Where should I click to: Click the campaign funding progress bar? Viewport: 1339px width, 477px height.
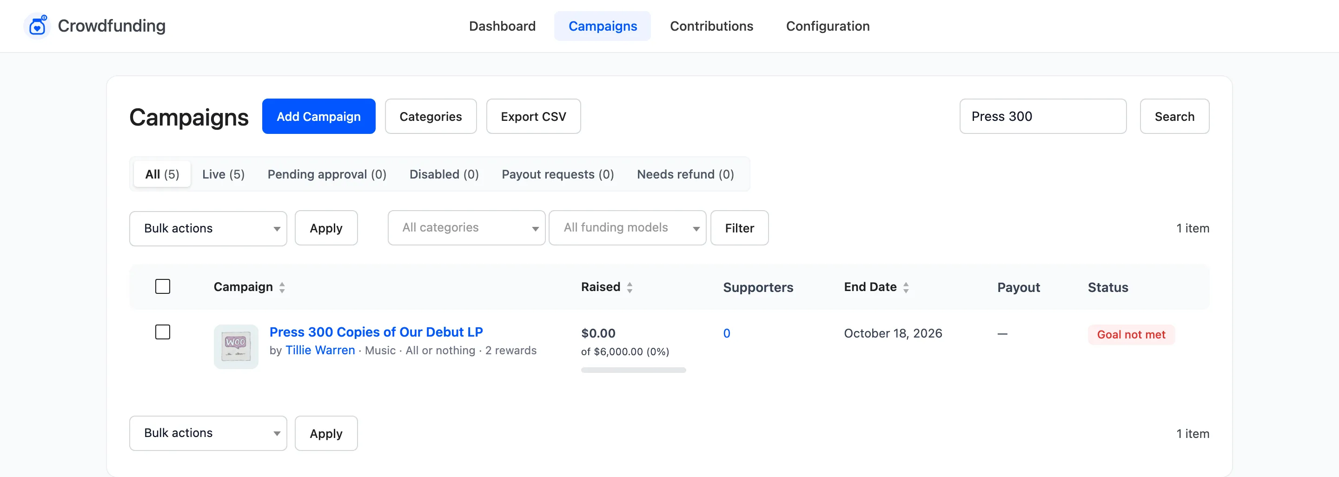click(x=633, y=370)
